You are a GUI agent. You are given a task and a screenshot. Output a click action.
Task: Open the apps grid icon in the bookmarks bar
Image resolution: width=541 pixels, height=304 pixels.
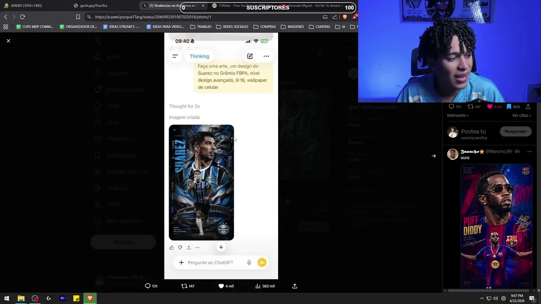[5, 27]
